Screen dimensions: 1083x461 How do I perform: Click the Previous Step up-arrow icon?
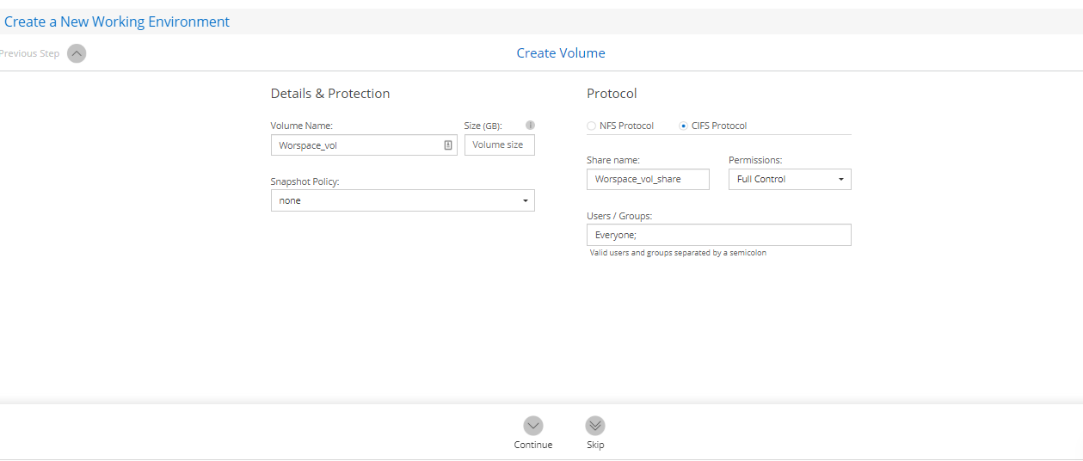click(x=77, y=53)
